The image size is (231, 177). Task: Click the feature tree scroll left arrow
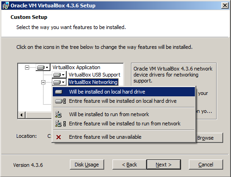(x=22, y=115)
